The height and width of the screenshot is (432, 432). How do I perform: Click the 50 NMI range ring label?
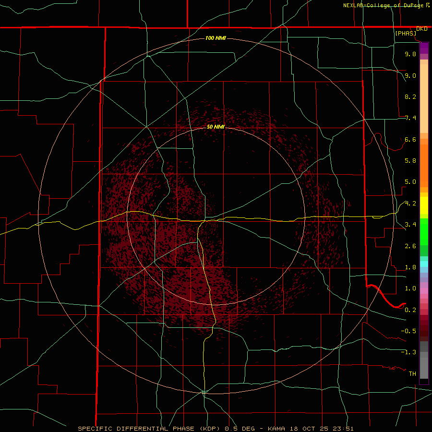click(x=216, y=127)
